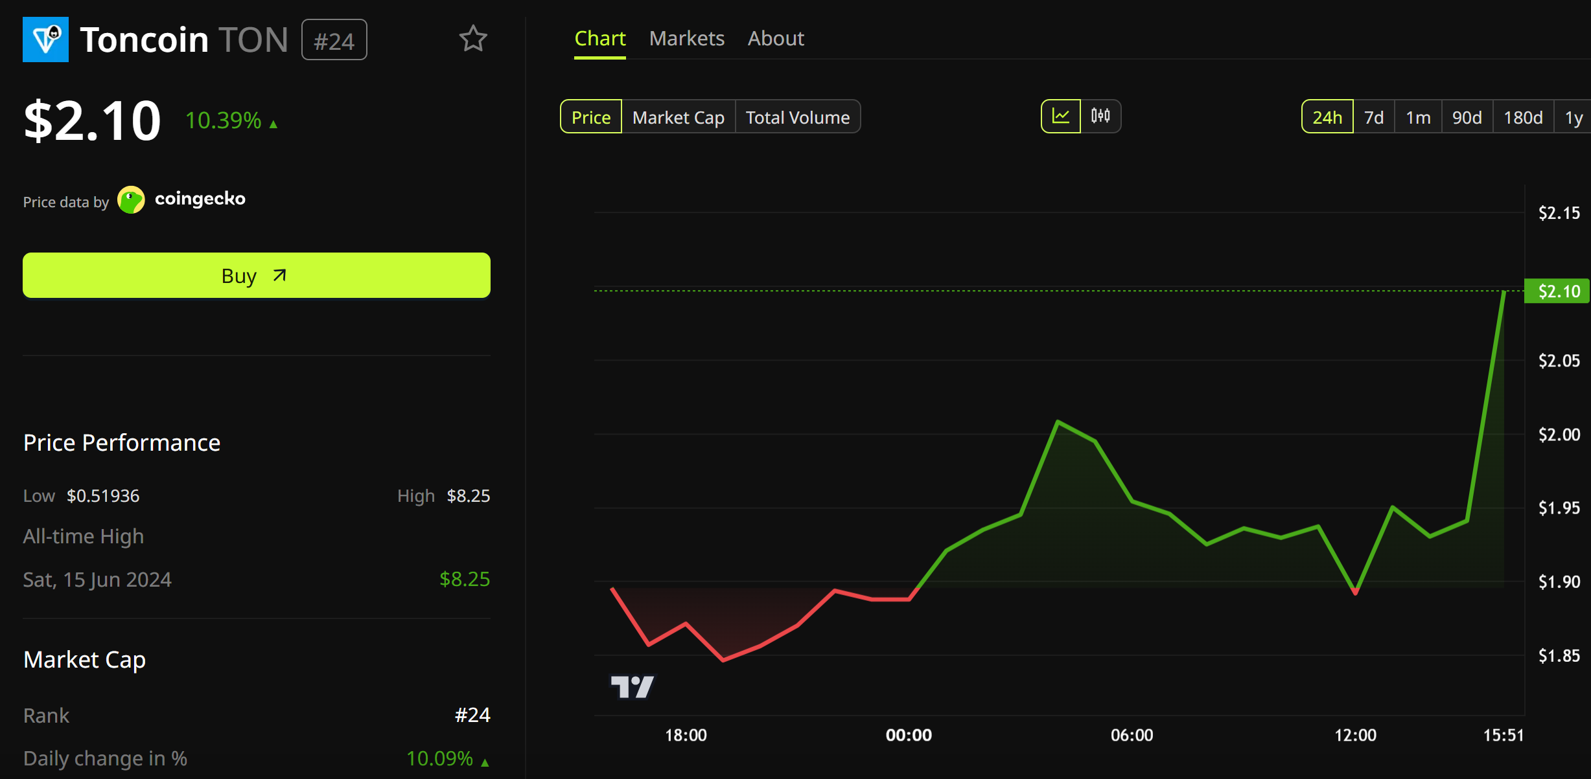Click the 00:00 time axis label
Screen dimensions: 1591x779
click(909, 736)
